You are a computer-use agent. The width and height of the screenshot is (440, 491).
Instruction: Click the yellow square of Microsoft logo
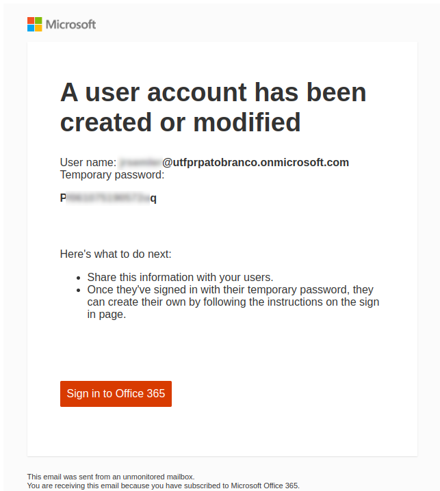coord(38,28)
